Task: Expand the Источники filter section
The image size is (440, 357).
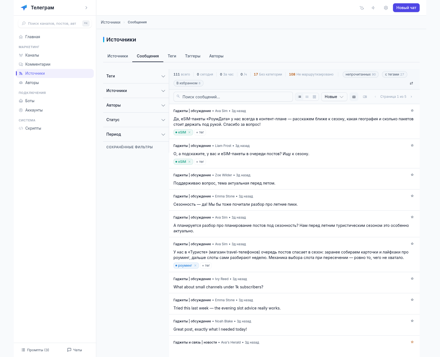Action: [x=136, y=91]
